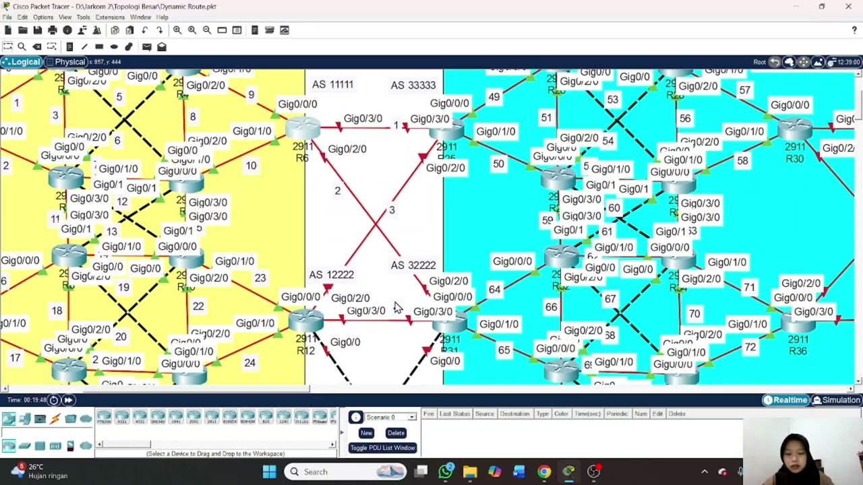Add a Complex PDU open envelope
Screen dimensions: 863x485
(162, 46)
